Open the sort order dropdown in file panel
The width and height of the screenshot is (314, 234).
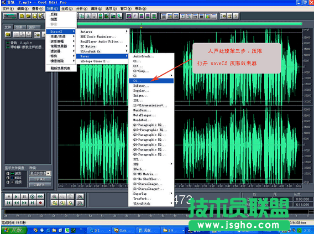(40, 173)
